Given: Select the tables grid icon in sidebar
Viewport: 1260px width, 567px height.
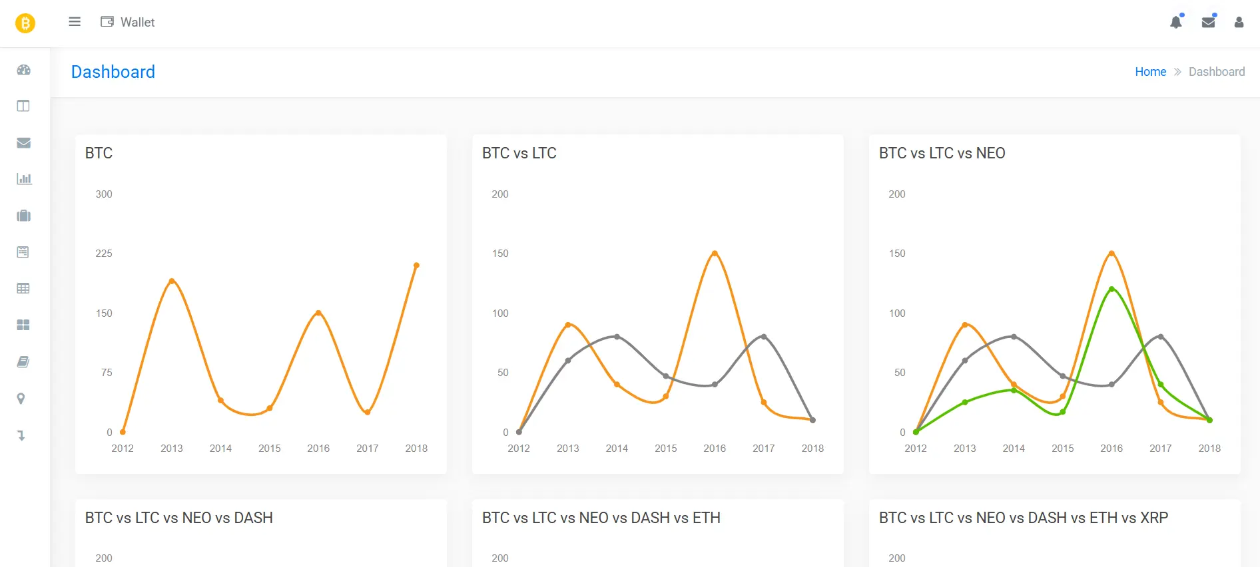Looking at the screenshot, I should (23, 287).
